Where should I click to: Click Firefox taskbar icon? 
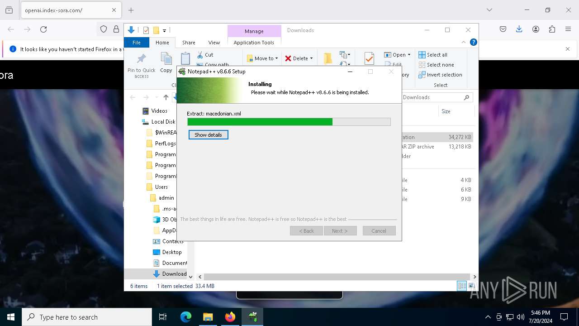(x=230, y=317)
